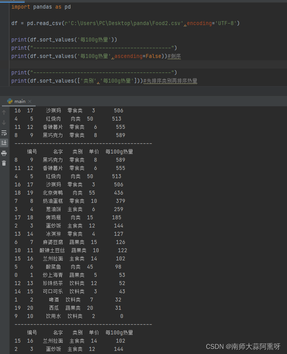This screenshot has width=287, height=354.
Task: Click the up-arrow icon in run toolbar
Action: click(x=4, y=112)
